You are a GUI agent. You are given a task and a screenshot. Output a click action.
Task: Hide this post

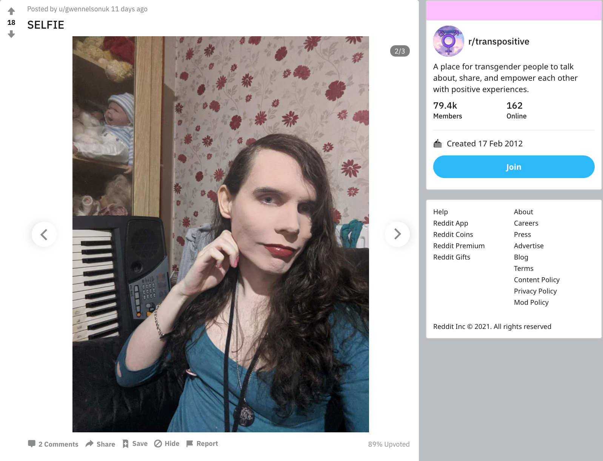(x=167, y=444)
